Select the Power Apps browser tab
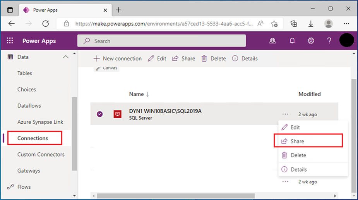The height and width of the screenshot is (200, 358). pyautogui.click(x=65, y=10)
